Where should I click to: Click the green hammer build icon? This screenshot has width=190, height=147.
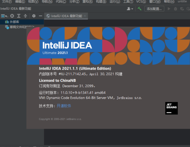point(140,9)
